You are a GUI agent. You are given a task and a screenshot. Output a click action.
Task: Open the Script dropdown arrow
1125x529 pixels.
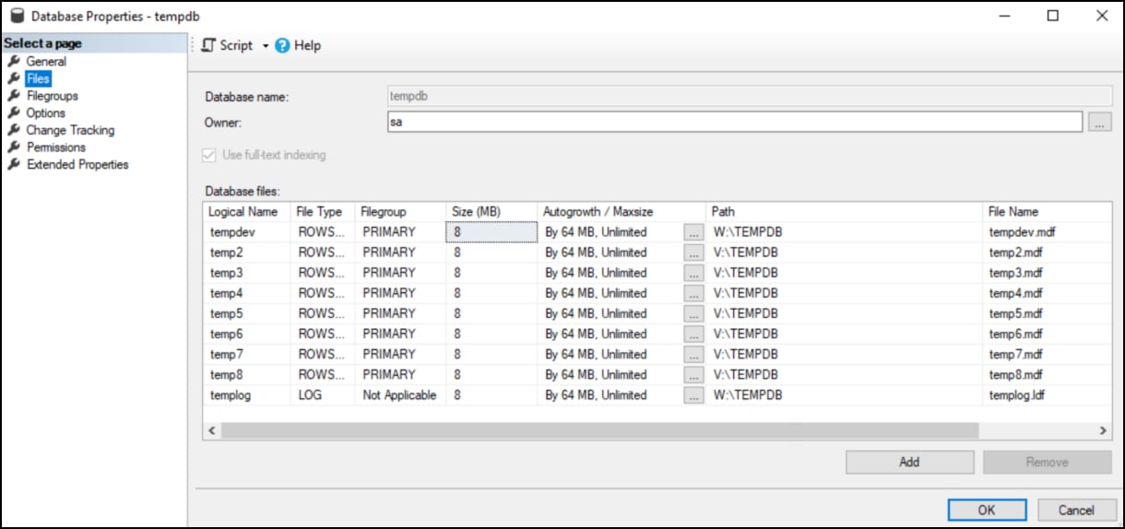coord(266,46)
